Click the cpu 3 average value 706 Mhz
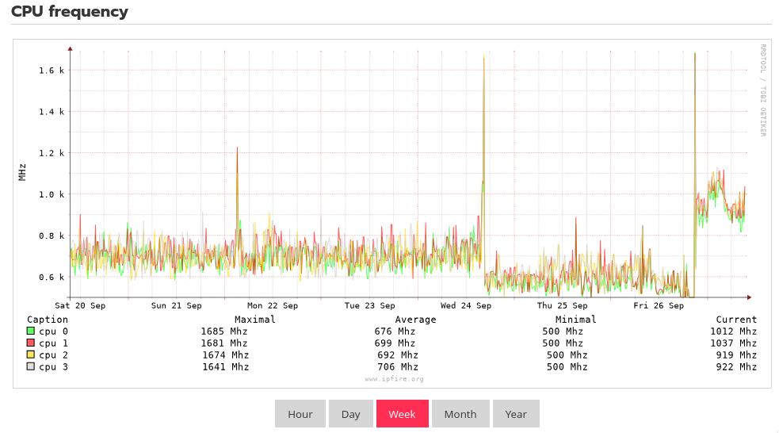 396,367
